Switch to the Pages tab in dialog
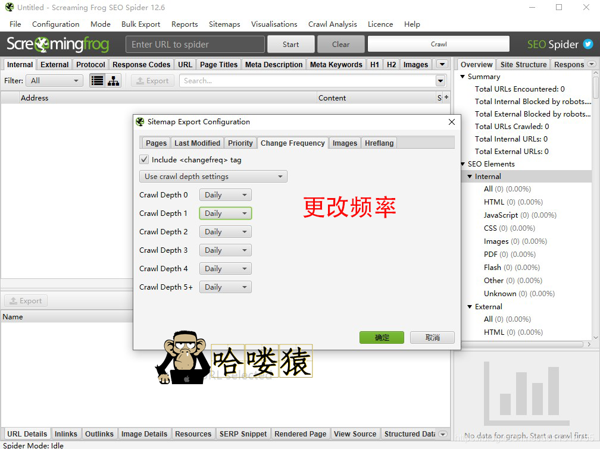This screenshot has height=449, width=600. point(156,143)
